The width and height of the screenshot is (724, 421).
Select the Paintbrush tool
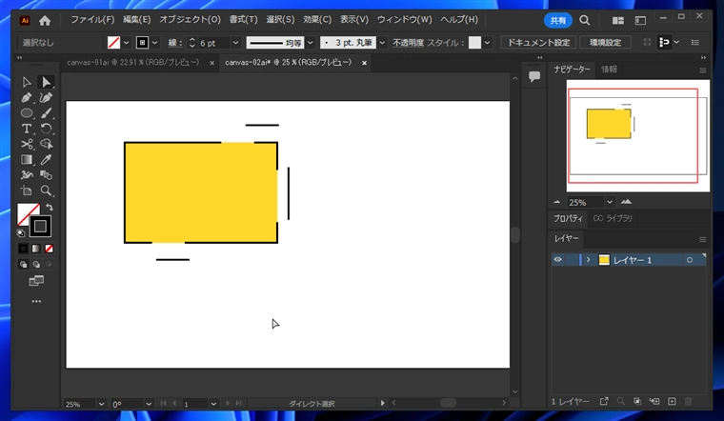[x=46, y=113]
